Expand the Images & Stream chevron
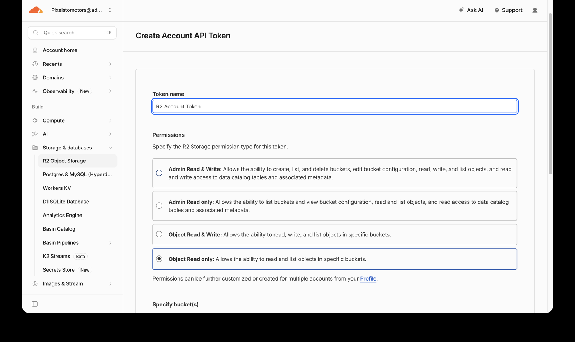This screenshot has width=575, height=342. 110,283
